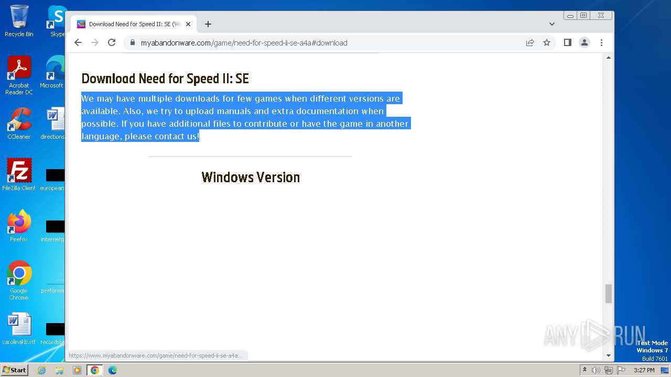Show desktop via taskbar corner button

tap(665, 370)
